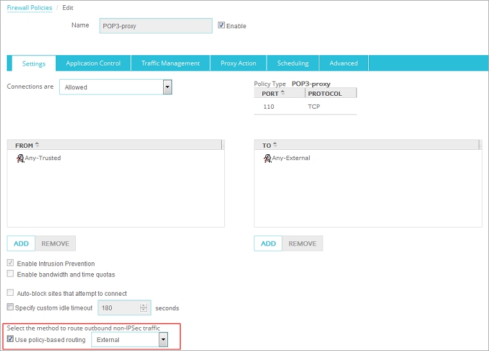Viewport: 489px width, 351px height.
Task: Switch to the Application Control tab
Action: pos(93,63)
